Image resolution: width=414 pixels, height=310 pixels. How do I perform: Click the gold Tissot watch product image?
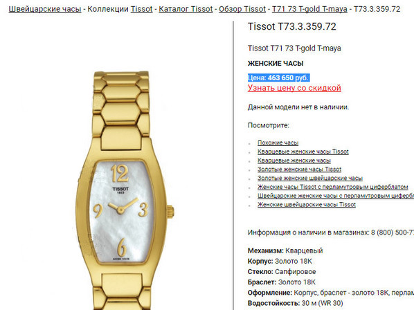(x=124, y=190)
